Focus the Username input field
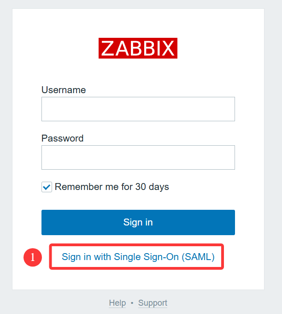This screenshot has width=282, height=314. click(138, 109)
